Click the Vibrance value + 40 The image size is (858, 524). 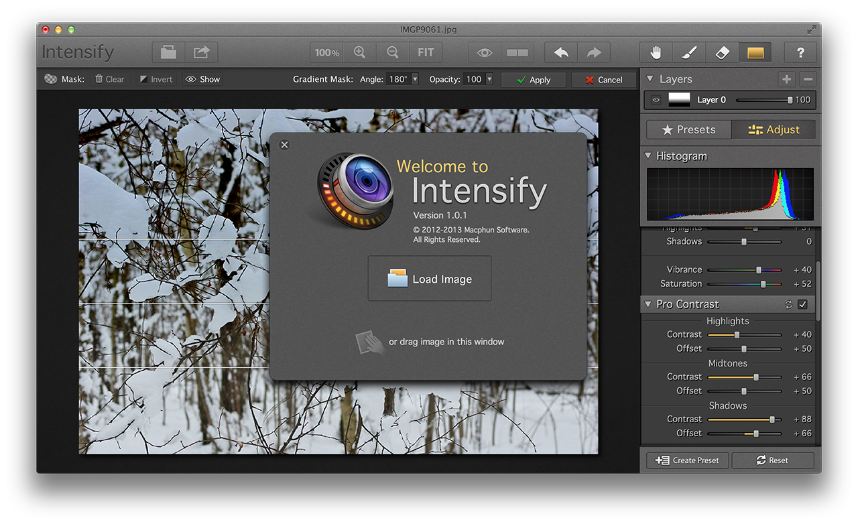coord(802,270)
